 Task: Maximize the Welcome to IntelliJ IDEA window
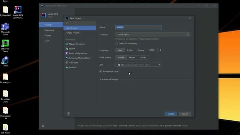pos(207,6)
